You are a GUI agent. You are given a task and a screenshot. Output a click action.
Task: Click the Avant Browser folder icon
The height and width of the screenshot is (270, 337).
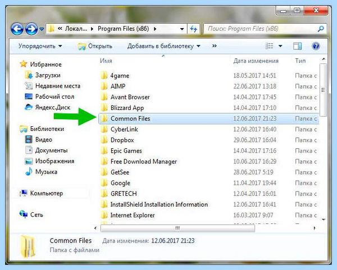104,97
